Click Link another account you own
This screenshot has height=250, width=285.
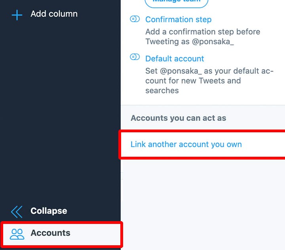click(x=186, y=144)
